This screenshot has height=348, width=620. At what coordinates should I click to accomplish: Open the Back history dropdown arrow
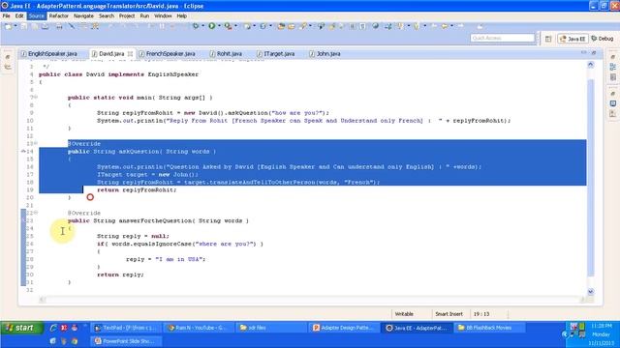451,26
